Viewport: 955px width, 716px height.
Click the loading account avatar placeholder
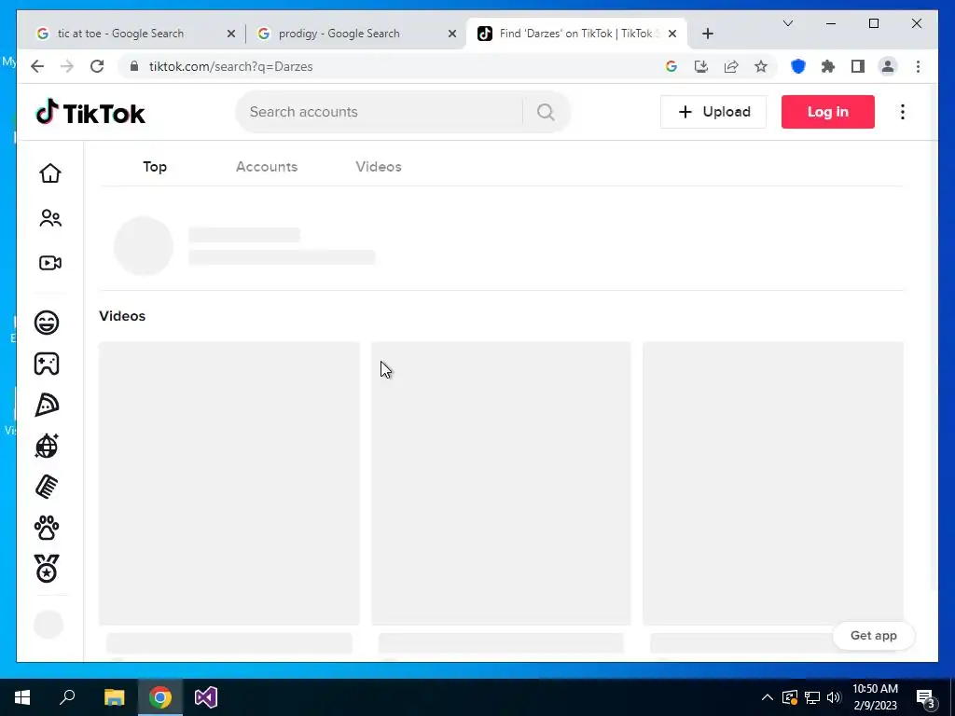pyautogui.click(x=144, y=246)
